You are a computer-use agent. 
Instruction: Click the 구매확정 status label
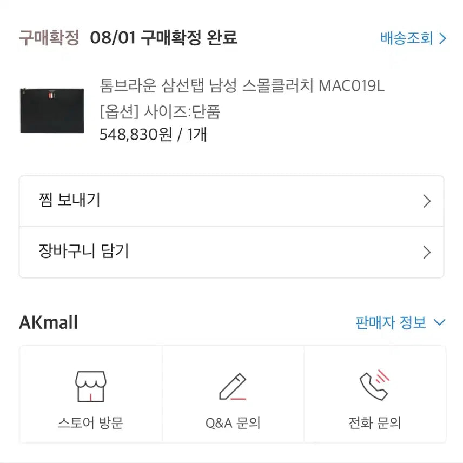pyautogui.click(x=49, y=38)
